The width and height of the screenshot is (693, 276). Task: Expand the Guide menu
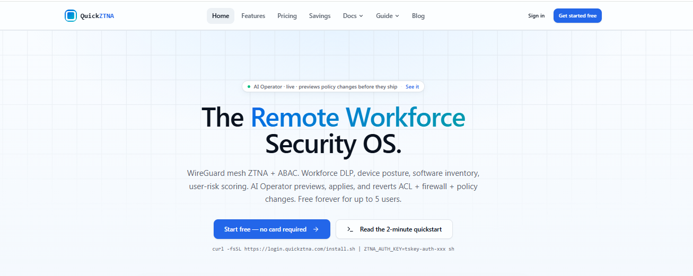point(388,16)
